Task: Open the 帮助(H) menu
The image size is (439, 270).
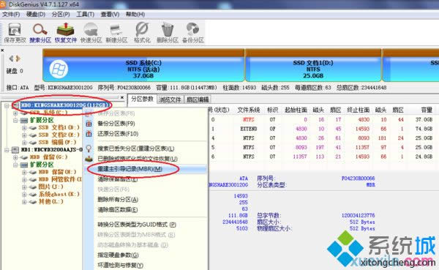Action: [135, 14]
